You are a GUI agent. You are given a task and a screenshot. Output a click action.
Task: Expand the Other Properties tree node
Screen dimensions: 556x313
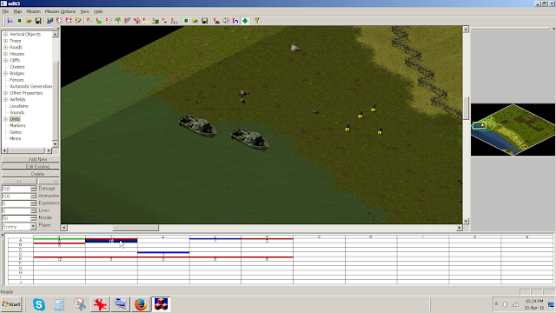pyautogui.click(x=6, y=93)
